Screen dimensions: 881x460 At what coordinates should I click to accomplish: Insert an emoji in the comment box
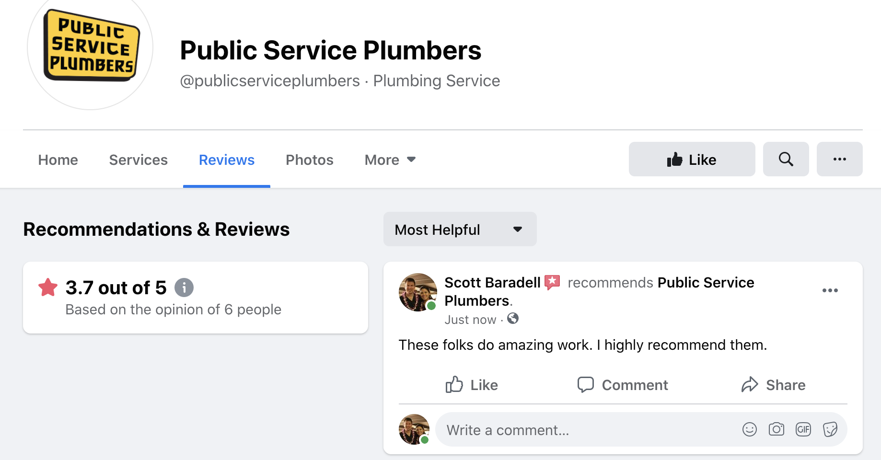pyautogui.click(x=750, y=429)
